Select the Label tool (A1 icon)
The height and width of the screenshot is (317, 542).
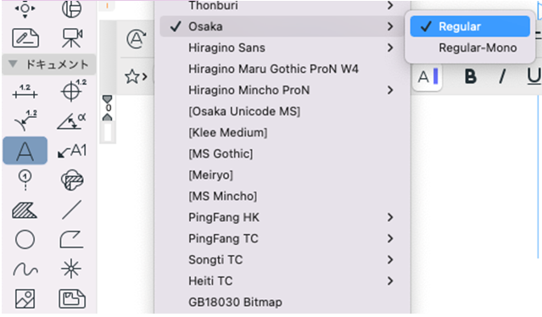point(72,151)
